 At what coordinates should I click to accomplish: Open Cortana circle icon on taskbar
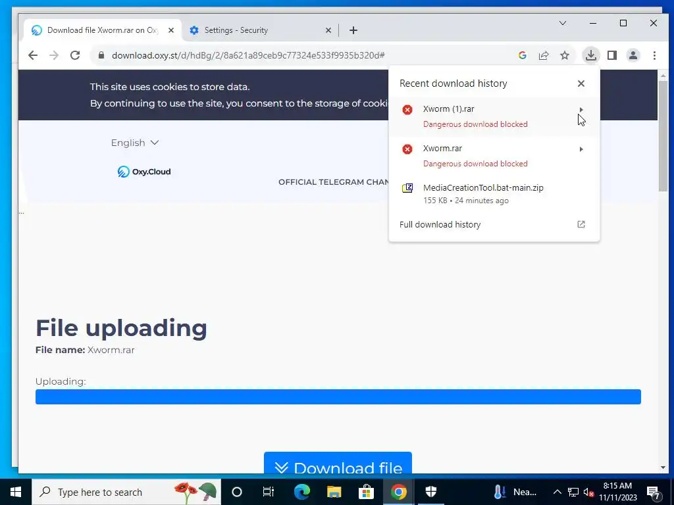237,492
